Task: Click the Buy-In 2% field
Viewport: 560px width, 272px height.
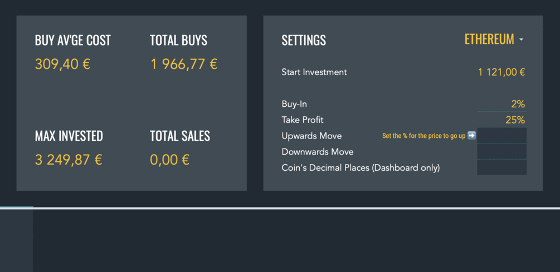Action: [501, 104]
